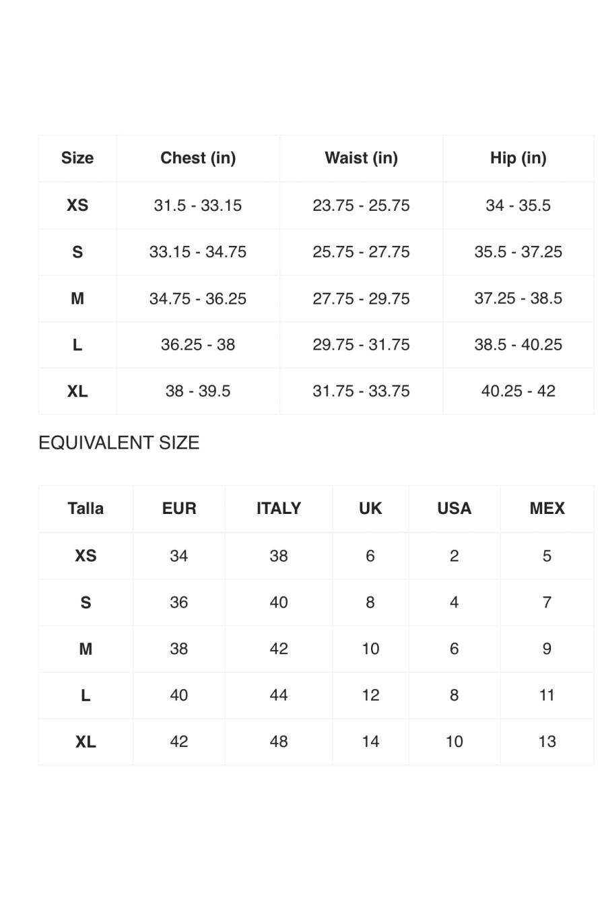Click the UK column header
606x910 pixels.
(370, 509)
